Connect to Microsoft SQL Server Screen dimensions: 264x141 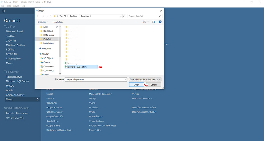click(x=17, y=81)
